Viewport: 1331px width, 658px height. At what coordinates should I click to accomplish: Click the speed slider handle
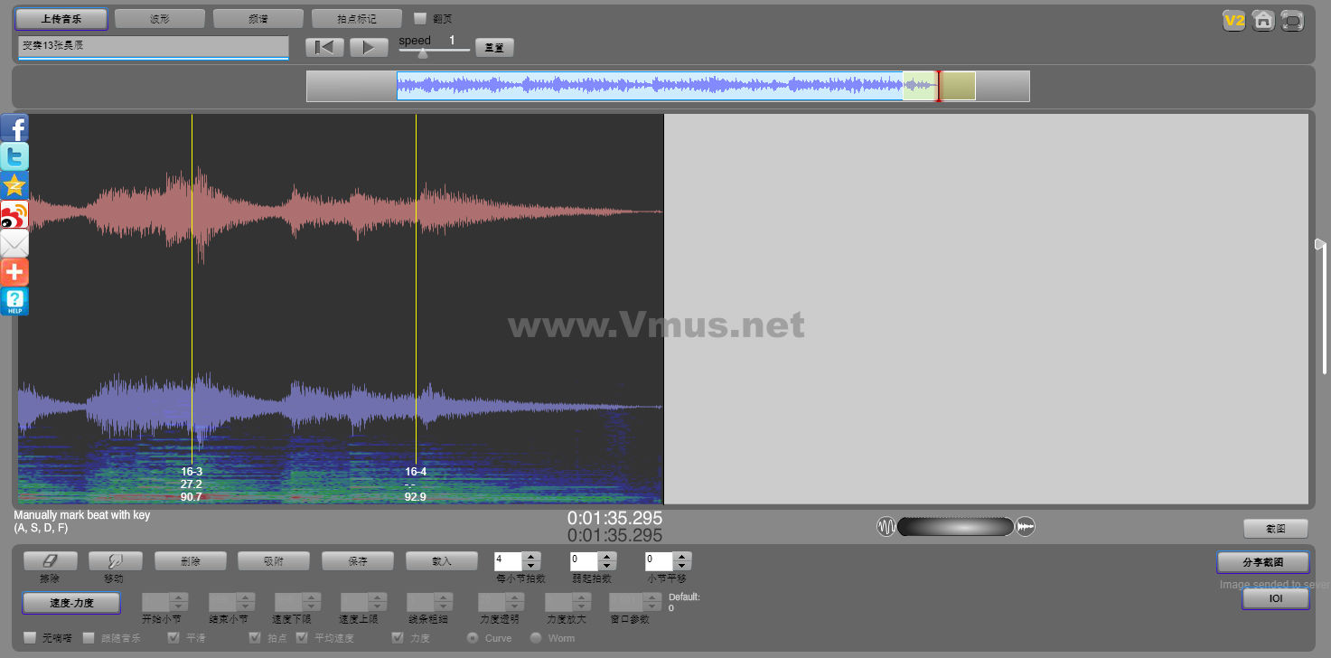422,52
